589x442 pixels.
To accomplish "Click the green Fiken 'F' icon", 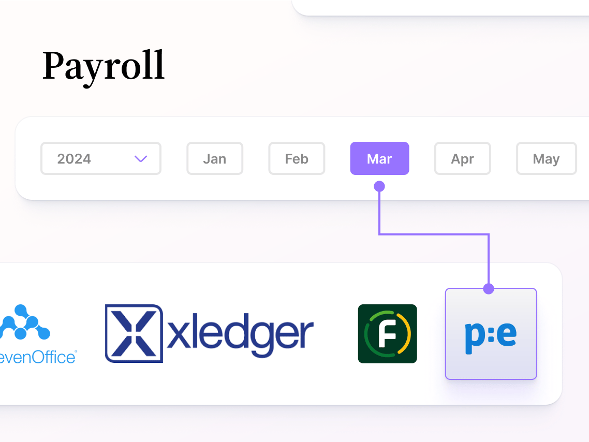I will [387, 333].
